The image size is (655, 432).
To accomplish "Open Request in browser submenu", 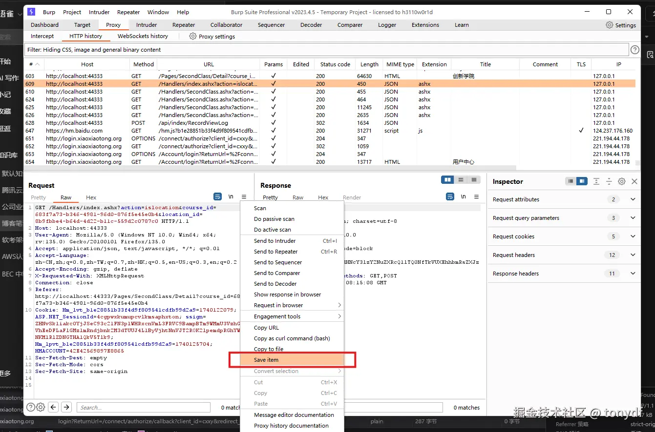I will click(292, 305).
